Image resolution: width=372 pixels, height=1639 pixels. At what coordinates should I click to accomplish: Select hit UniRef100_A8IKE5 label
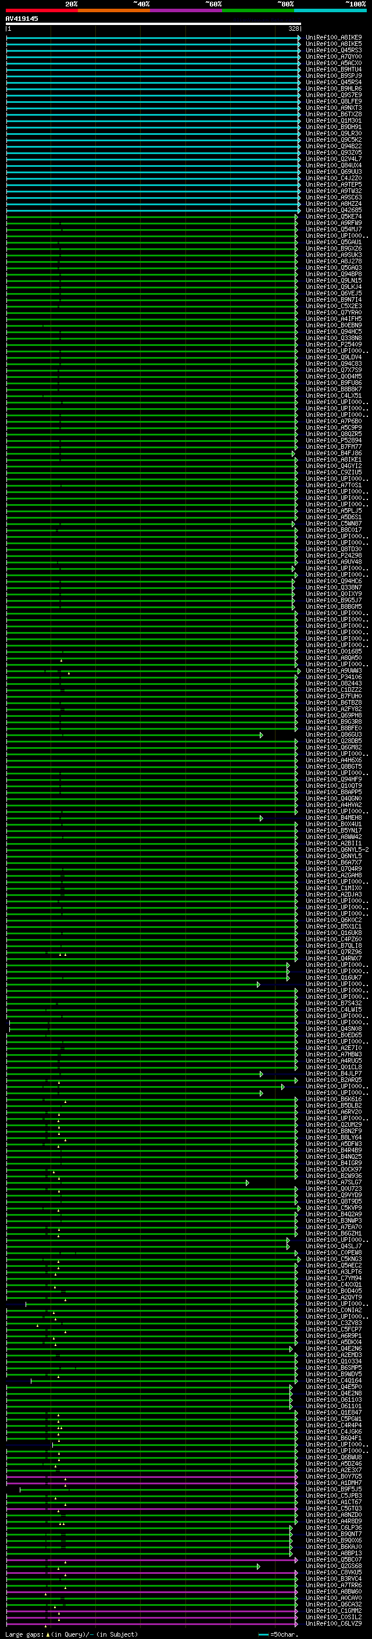334,44
